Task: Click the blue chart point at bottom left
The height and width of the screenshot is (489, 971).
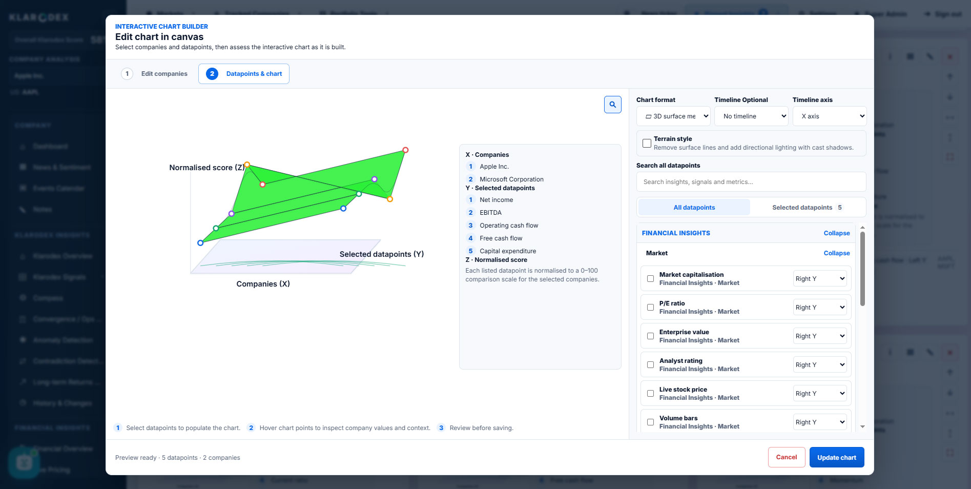Action: (x=200, y=243)
